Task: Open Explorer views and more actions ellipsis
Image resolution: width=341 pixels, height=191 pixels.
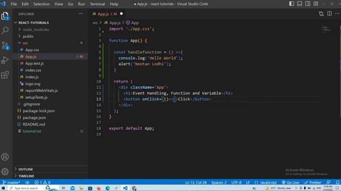Action: click(80, 14)
